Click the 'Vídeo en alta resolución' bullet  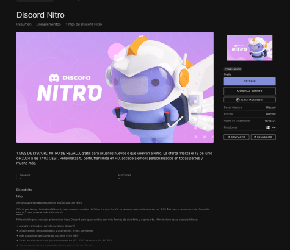65,240
